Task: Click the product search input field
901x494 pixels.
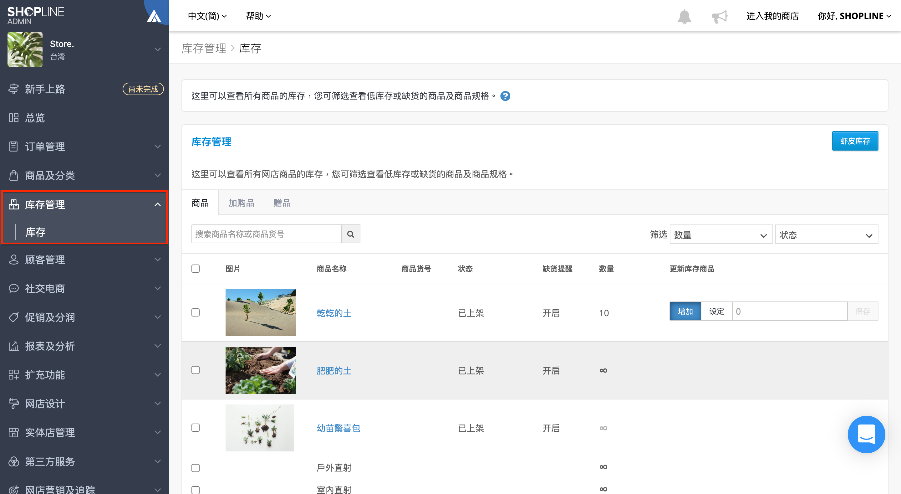Action: 266,234
